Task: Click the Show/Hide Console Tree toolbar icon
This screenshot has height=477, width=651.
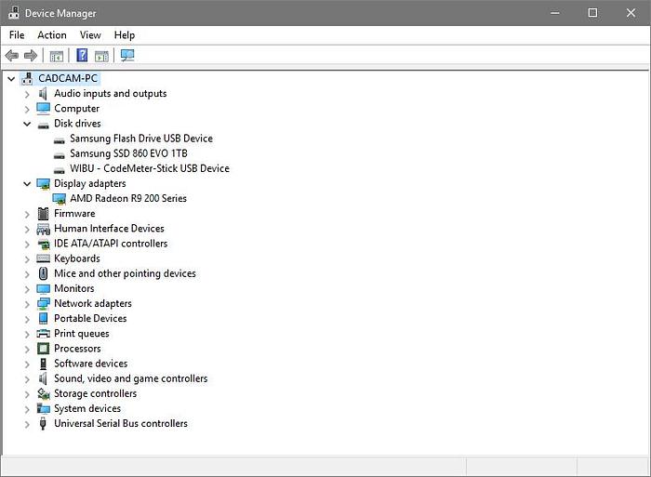Action: click(57, 56)
